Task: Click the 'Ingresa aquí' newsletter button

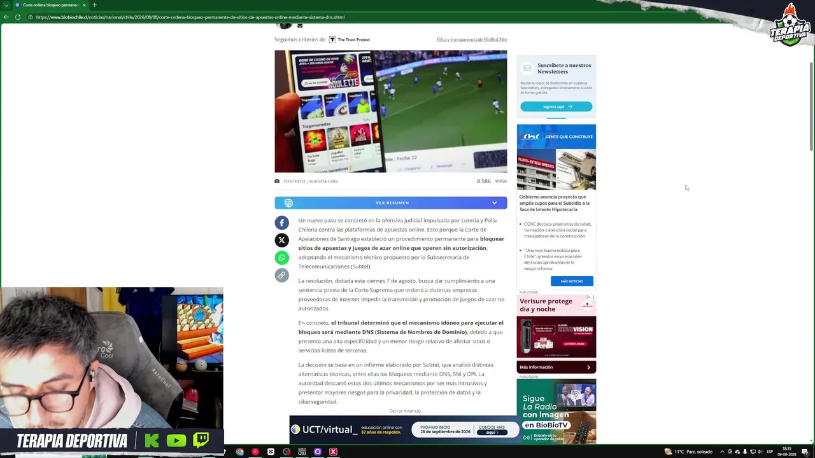Action: 556,107
